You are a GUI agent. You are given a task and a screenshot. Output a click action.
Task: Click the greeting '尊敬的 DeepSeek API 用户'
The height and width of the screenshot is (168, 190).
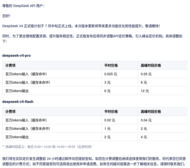[x=23, y=6]
